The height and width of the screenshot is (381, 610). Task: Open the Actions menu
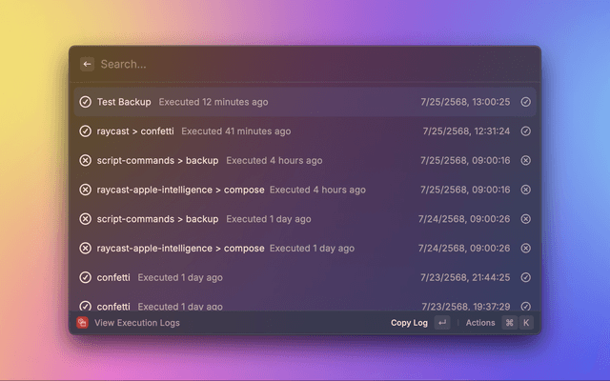[x=480, y=323]
